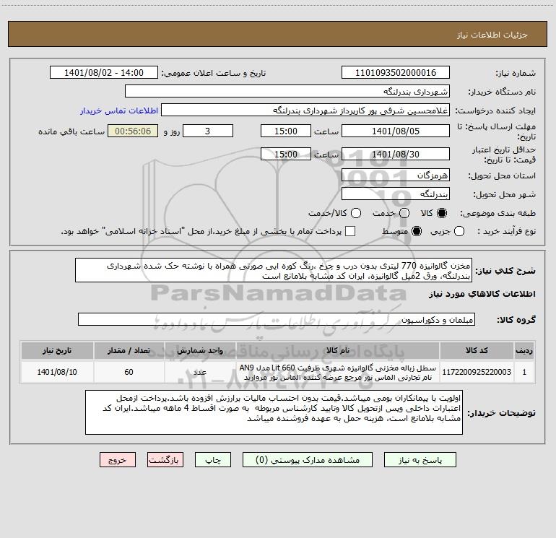Click the remaining time field 00:56:06
The image size is (556, 538).
[133, 131]
